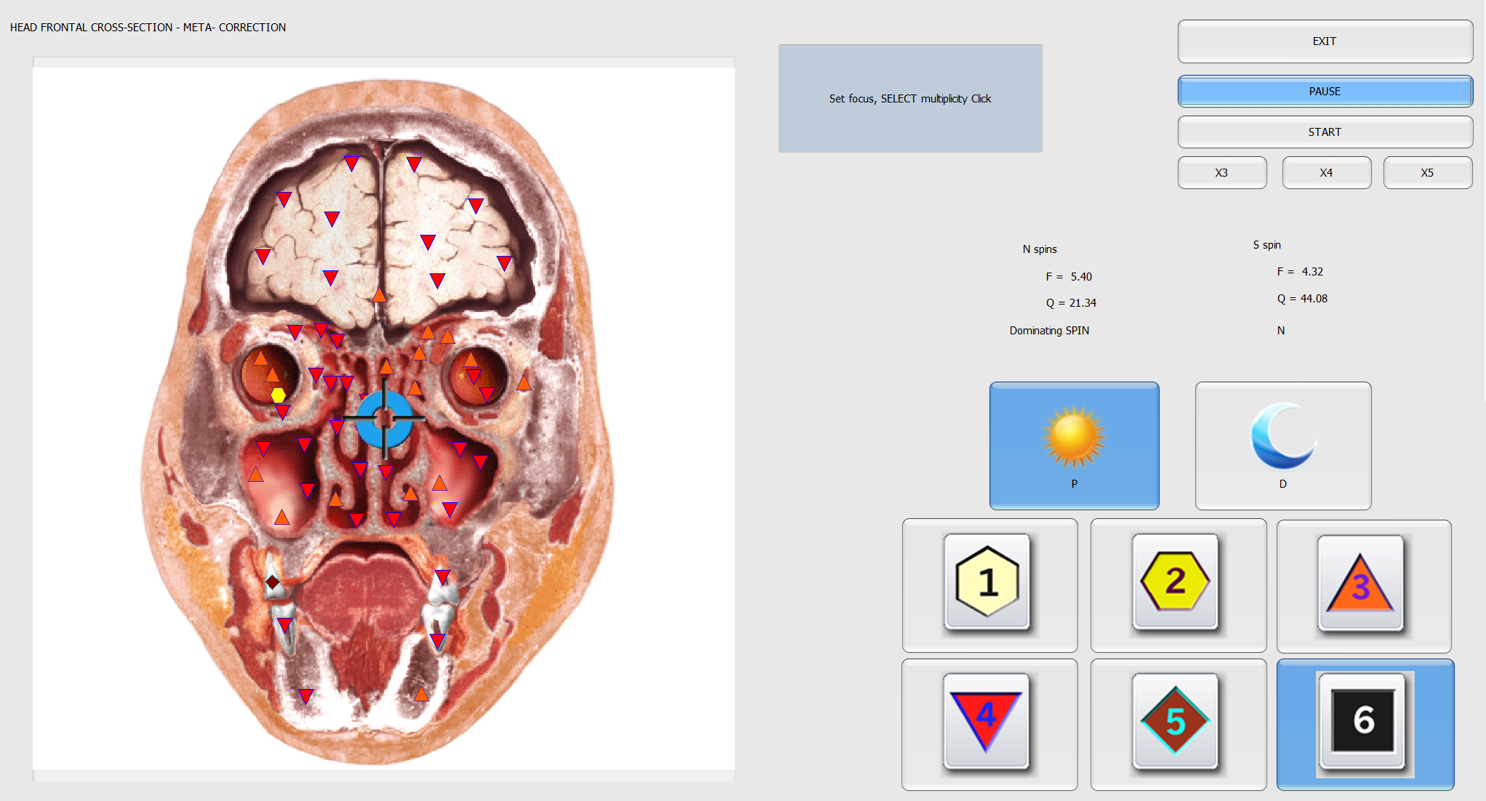This screenshot has width=1486, height=801.
Task: Set multiplicity to X4
Action: click(1326, 173)
